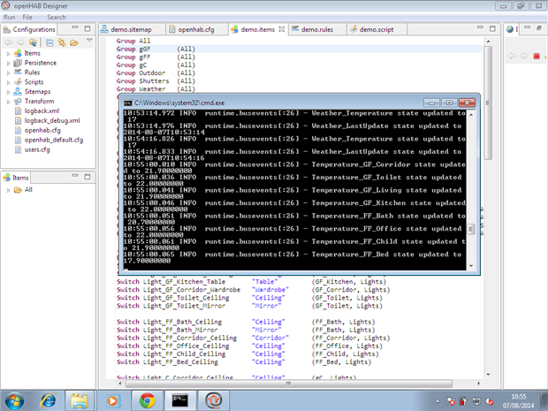Switch to the demo.rules editor tab

coord(316,29)
